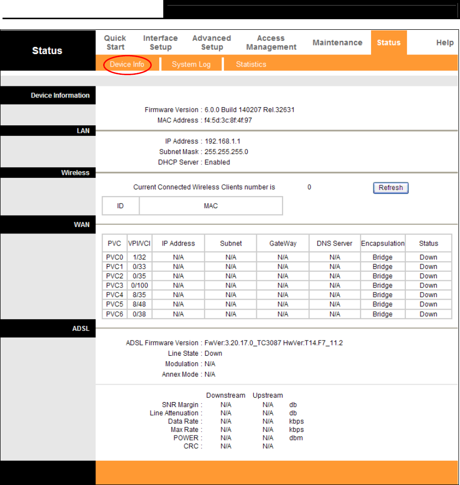Image resolution: width=460 pixels, height=485 pixels.
Task: Click VPI/VCI value 0/35
Action: pos(140,276)
